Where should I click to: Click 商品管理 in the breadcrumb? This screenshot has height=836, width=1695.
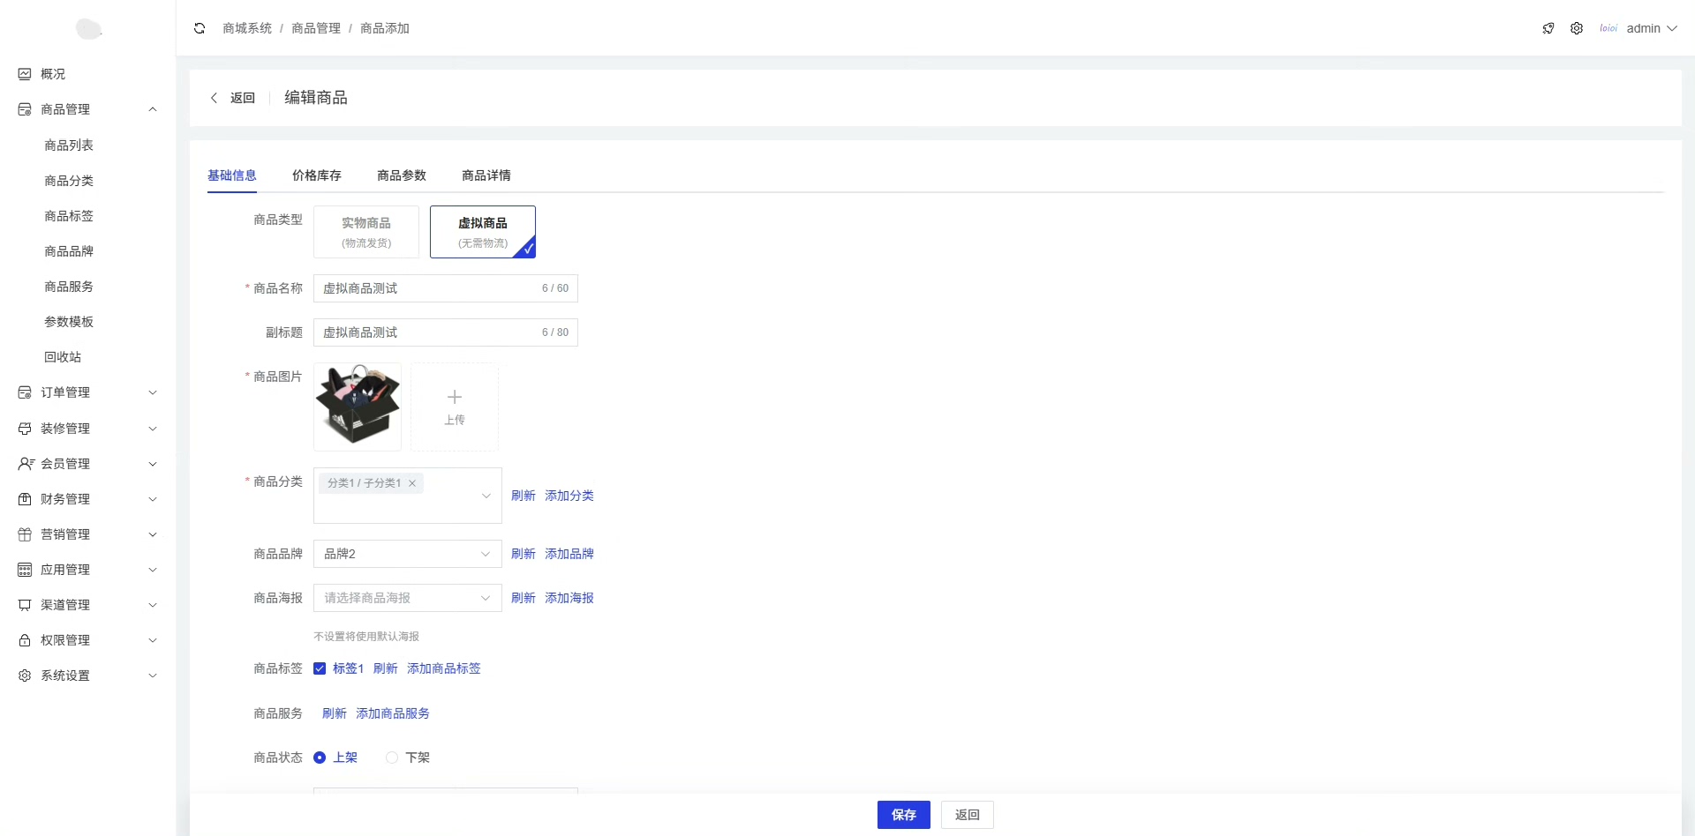click(x=316, y=28)
